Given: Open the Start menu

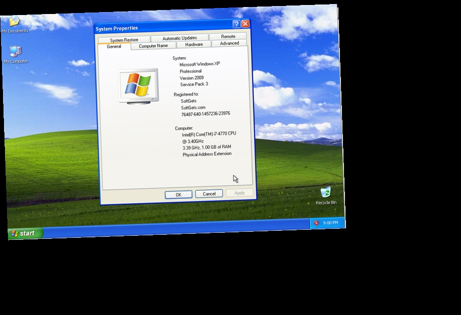Looking at the screenshot, I should click(x=26, y=233).
